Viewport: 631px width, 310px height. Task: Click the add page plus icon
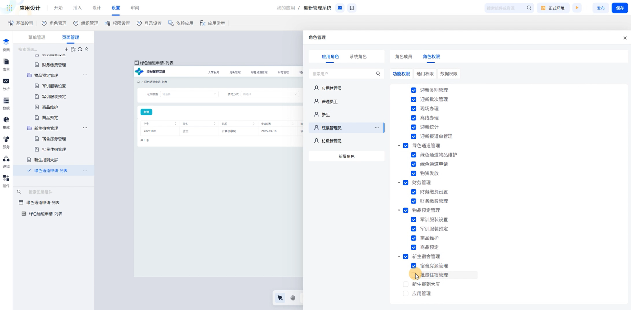coord(66,49)
